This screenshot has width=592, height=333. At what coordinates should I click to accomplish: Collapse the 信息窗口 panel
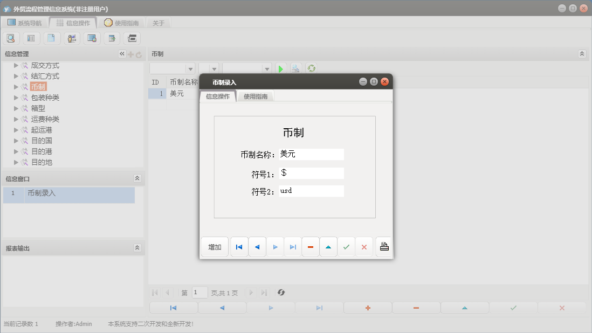tap(137, 178)
